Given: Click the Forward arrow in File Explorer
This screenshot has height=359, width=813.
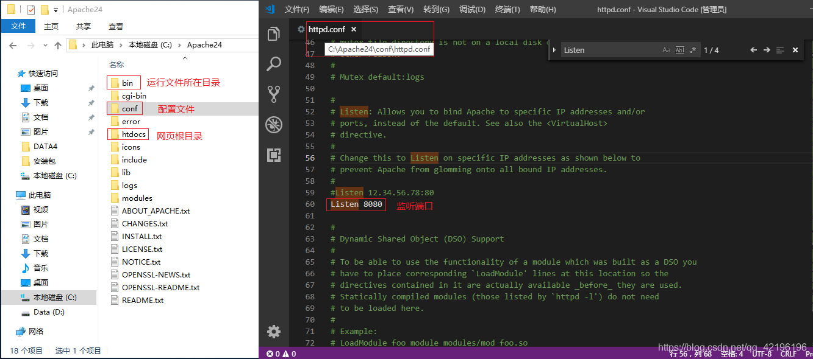Looking at the screenshot, I should pos(30,45).
